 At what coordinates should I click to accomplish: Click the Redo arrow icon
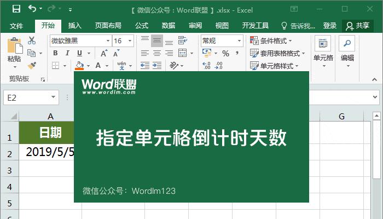(x=51, y=9)
